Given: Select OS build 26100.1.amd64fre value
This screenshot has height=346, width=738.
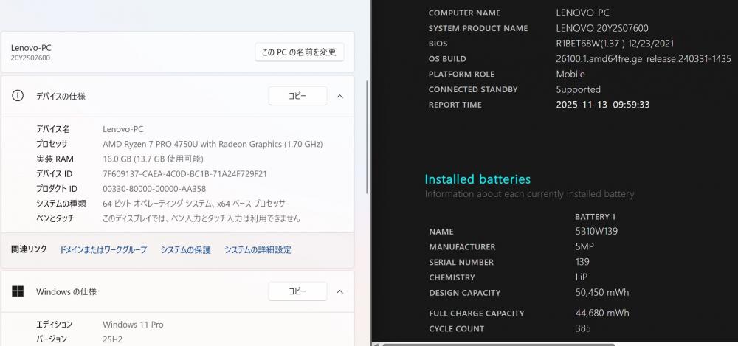Looking at the screenshot, I should coord(644,59).
